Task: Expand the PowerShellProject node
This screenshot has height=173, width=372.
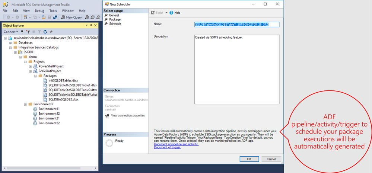Action: click(31, 66)
